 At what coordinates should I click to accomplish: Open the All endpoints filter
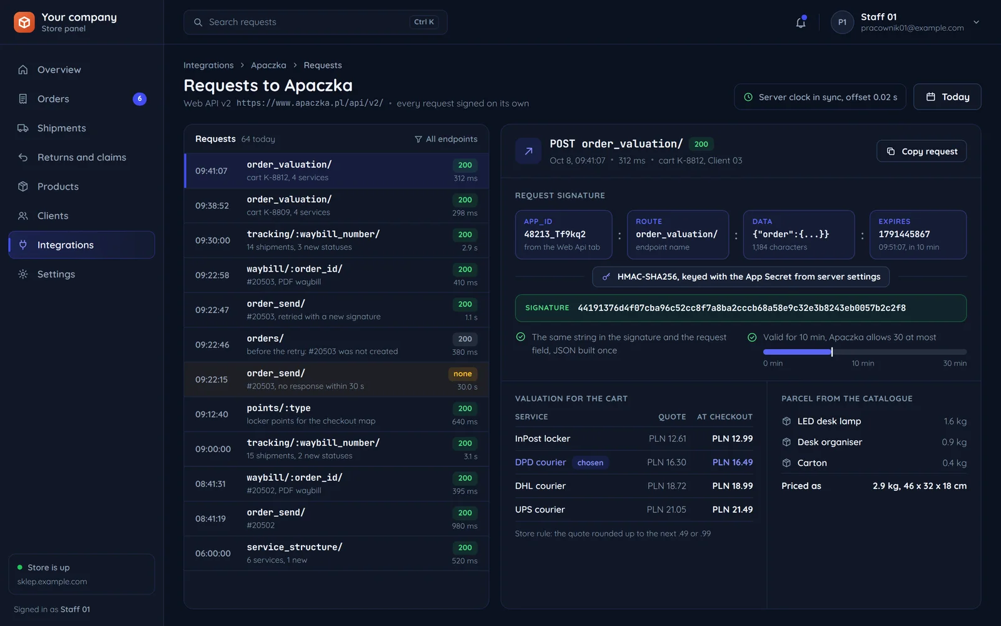click(446, 139)
